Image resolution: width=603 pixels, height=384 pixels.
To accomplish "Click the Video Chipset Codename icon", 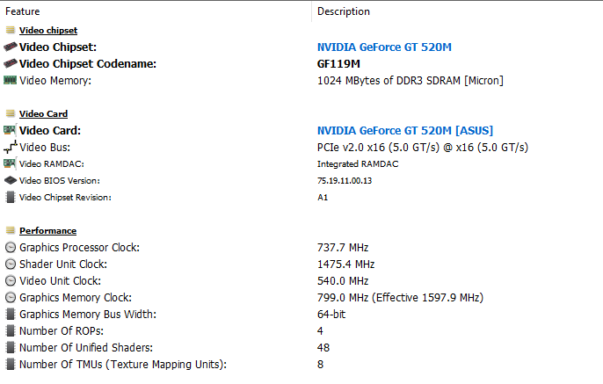I will (x=10, y=64).
